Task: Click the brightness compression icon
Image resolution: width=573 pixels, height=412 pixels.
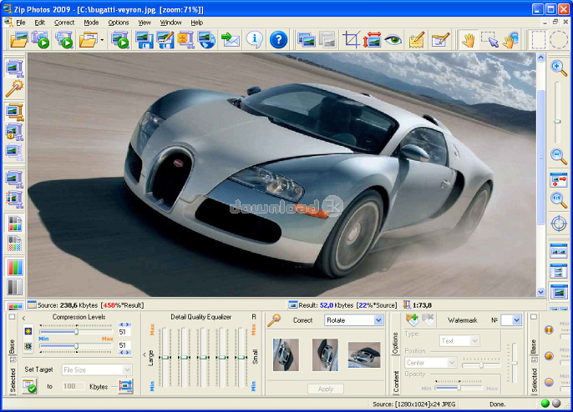Action: click(28, 331)
